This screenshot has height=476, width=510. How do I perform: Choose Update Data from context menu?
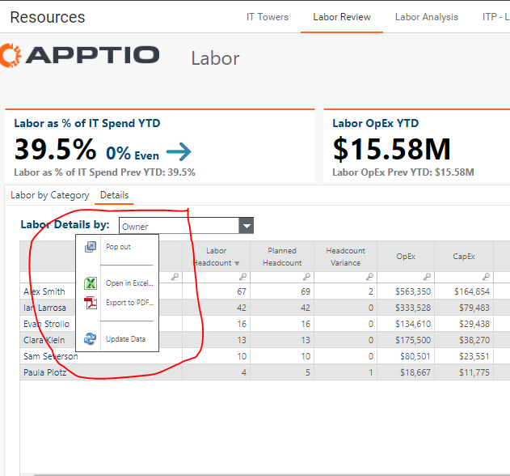pyautogui.click(x=126, y=339)
